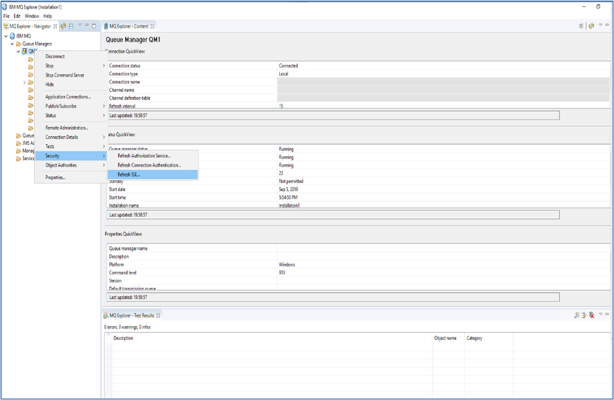
Task: Open the Publish/Subscribe submenu
Action: coord(71,106)
